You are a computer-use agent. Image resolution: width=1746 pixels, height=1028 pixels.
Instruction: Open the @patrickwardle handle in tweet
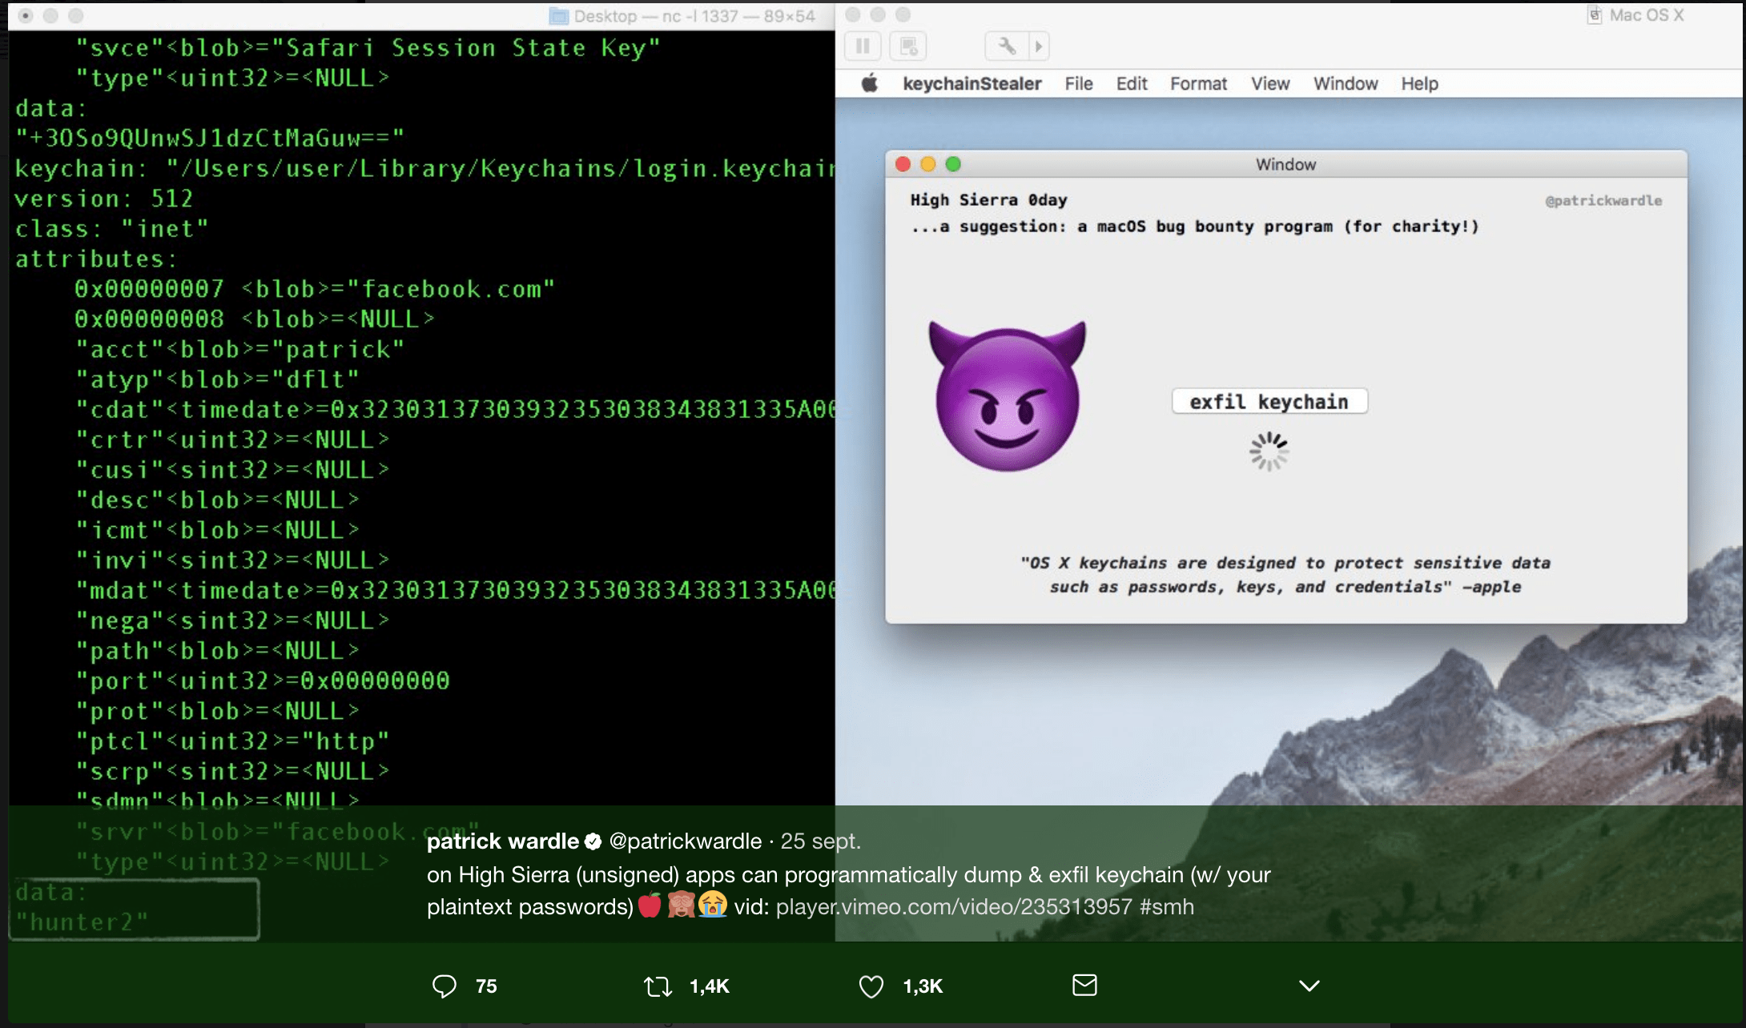point(686,841)
